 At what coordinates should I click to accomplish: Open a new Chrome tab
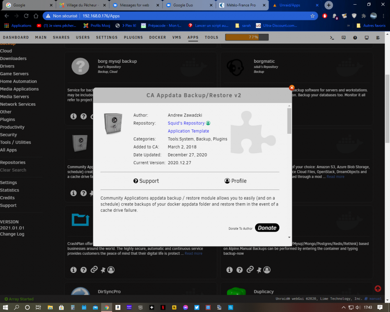pyautogui.click(x=328, y=5)
